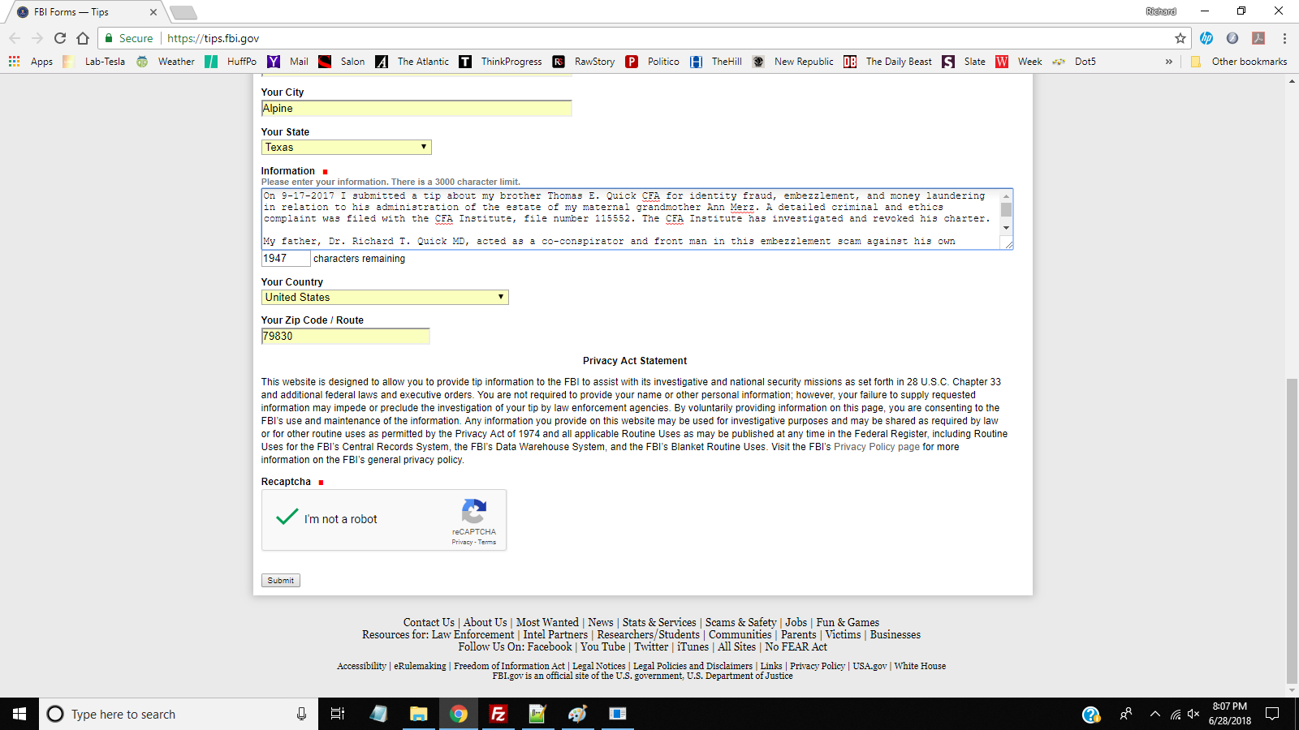Screen dimensions: 1299x730
Task: Open the HP extension icon
Action: pyautogui.click(x=1206, y=38)
